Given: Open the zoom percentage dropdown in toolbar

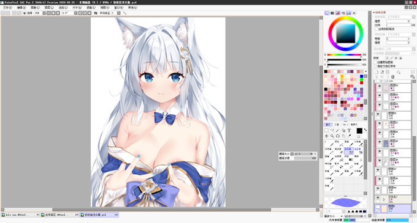Looking at the screenshot, I should tap(44, 13).
